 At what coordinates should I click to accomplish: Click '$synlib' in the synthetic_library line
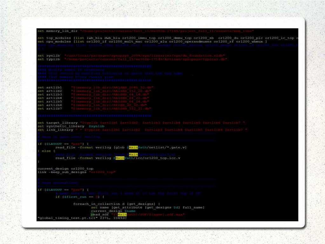pos(96,126)
